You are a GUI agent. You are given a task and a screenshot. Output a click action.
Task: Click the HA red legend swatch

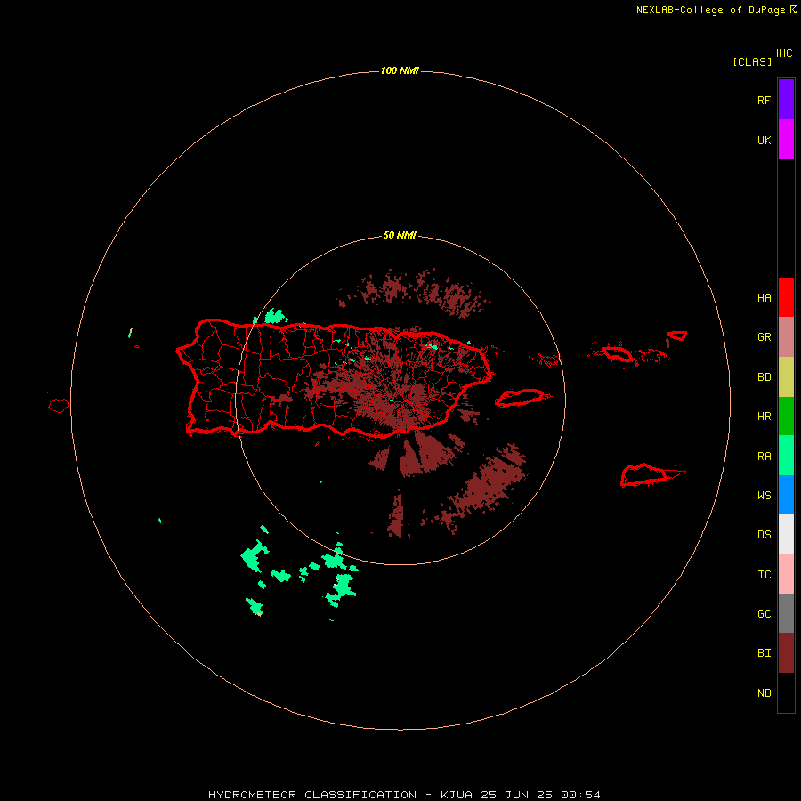tap(786, 297)
